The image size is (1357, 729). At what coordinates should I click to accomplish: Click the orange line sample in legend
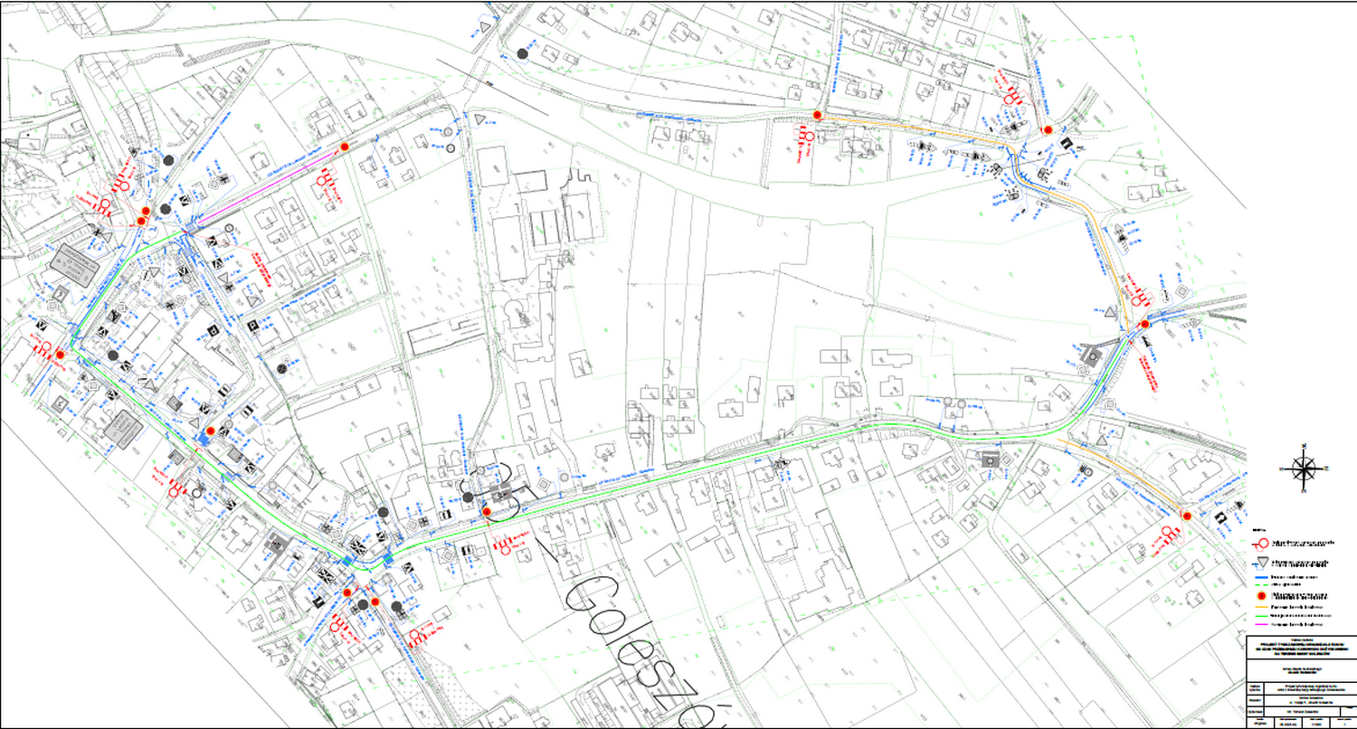[1260, 608]
